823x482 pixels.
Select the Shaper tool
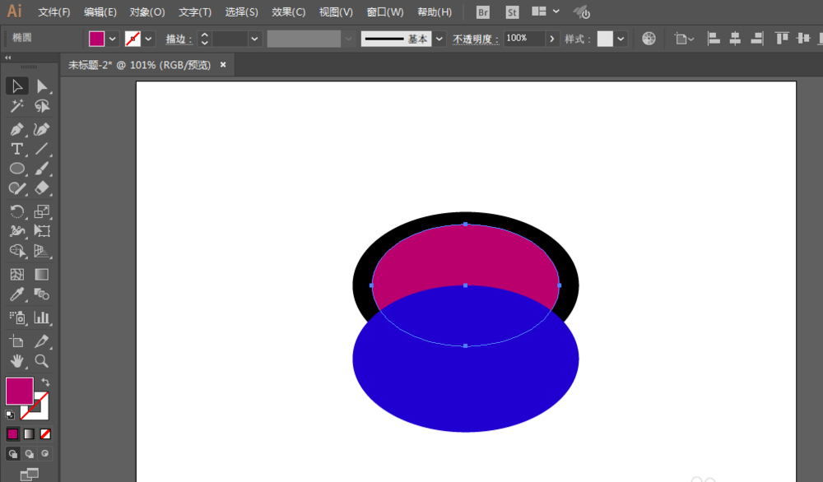pos(16,188)
